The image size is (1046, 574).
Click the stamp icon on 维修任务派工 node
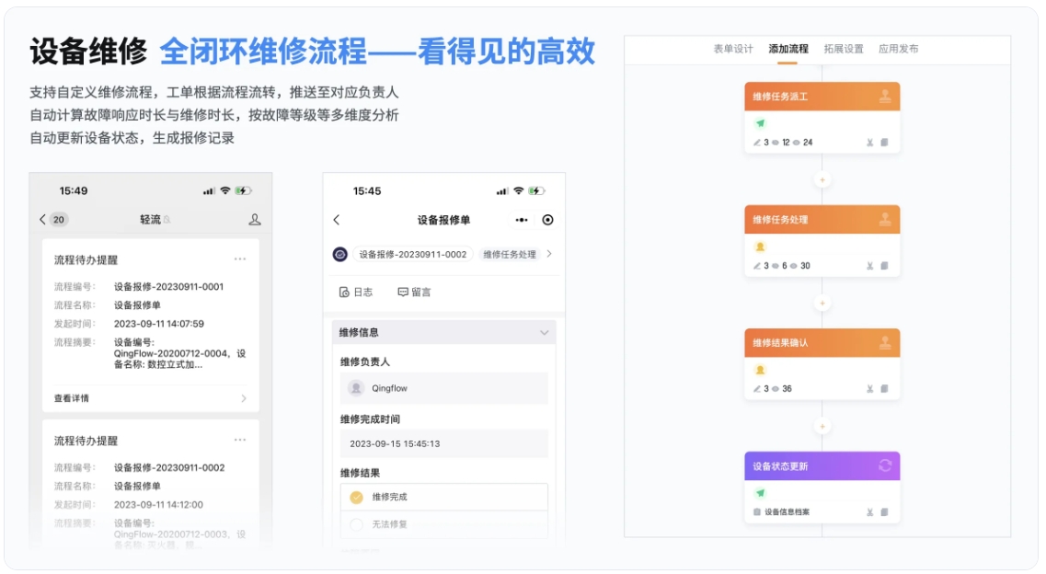pos(886,97)
